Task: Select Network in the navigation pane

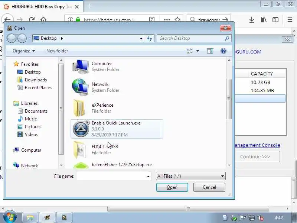Action: (29, 165)
